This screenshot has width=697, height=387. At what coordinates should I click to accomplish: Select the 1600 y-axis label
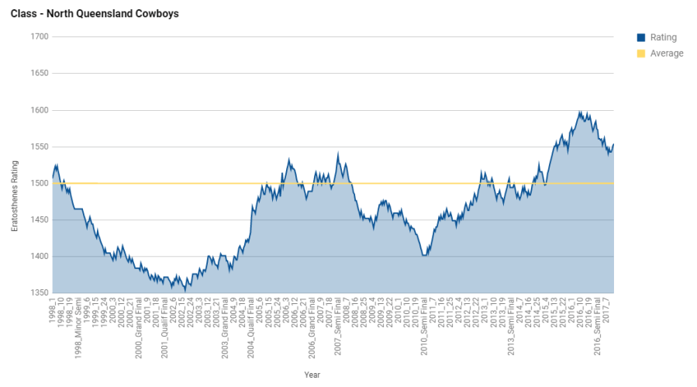click(x=39, y=110)
